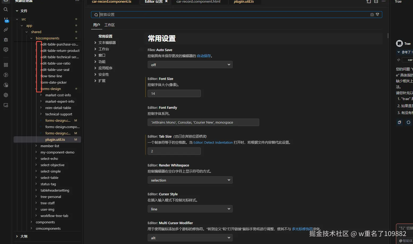413x244 pixels.
Task: Close the Editor 设置 tab
Action: [167, 2]
